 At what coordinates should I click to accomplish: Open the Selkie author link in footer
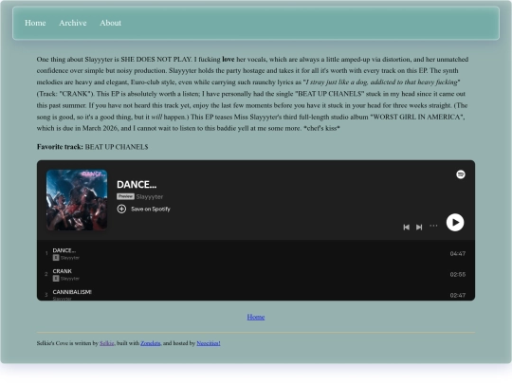coord(107,343)
